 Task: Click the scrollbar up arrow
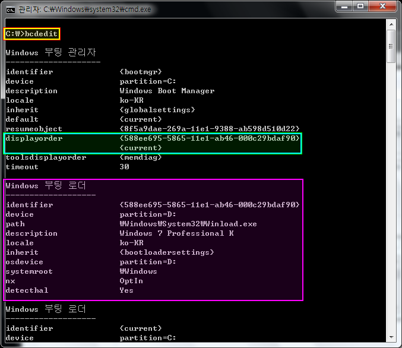[391, 24]
